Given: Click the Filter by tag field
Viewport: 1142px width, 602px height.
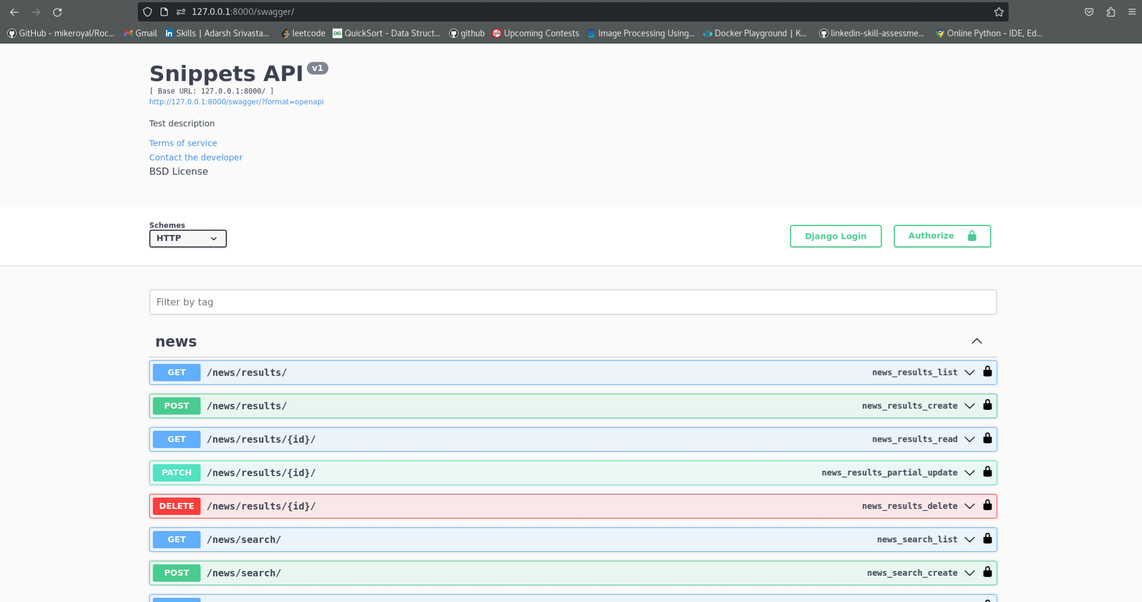Looking at the screenshot, I should pyautogui.click(x=572, y=302).
